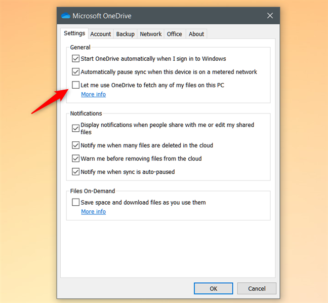Click the Notifications group label
This screenshot has height=303, width=328.
click(x=86, y=113)
